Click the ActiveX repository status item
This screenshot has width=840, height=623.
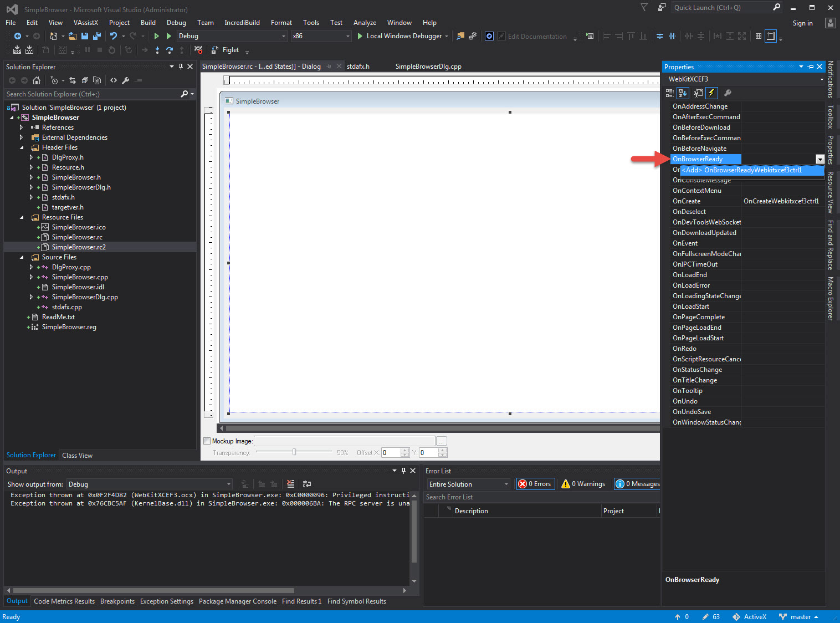point(750,617)
